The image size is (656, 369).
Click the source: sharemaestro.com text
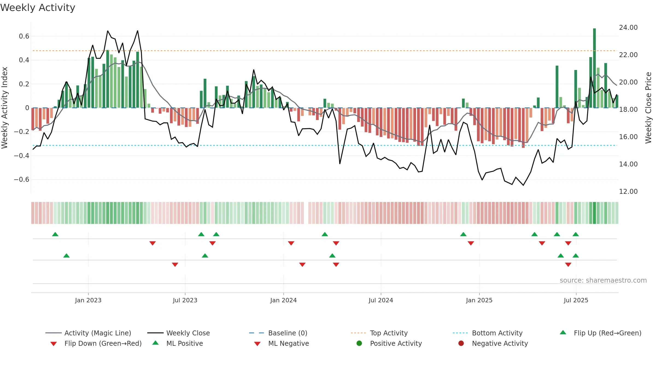603,280
